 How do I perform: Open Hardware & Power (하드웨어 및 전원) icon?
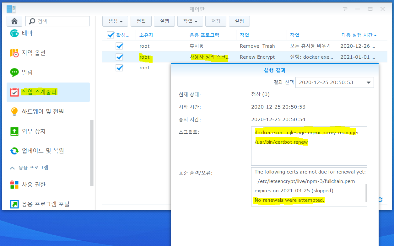(14, 111)
